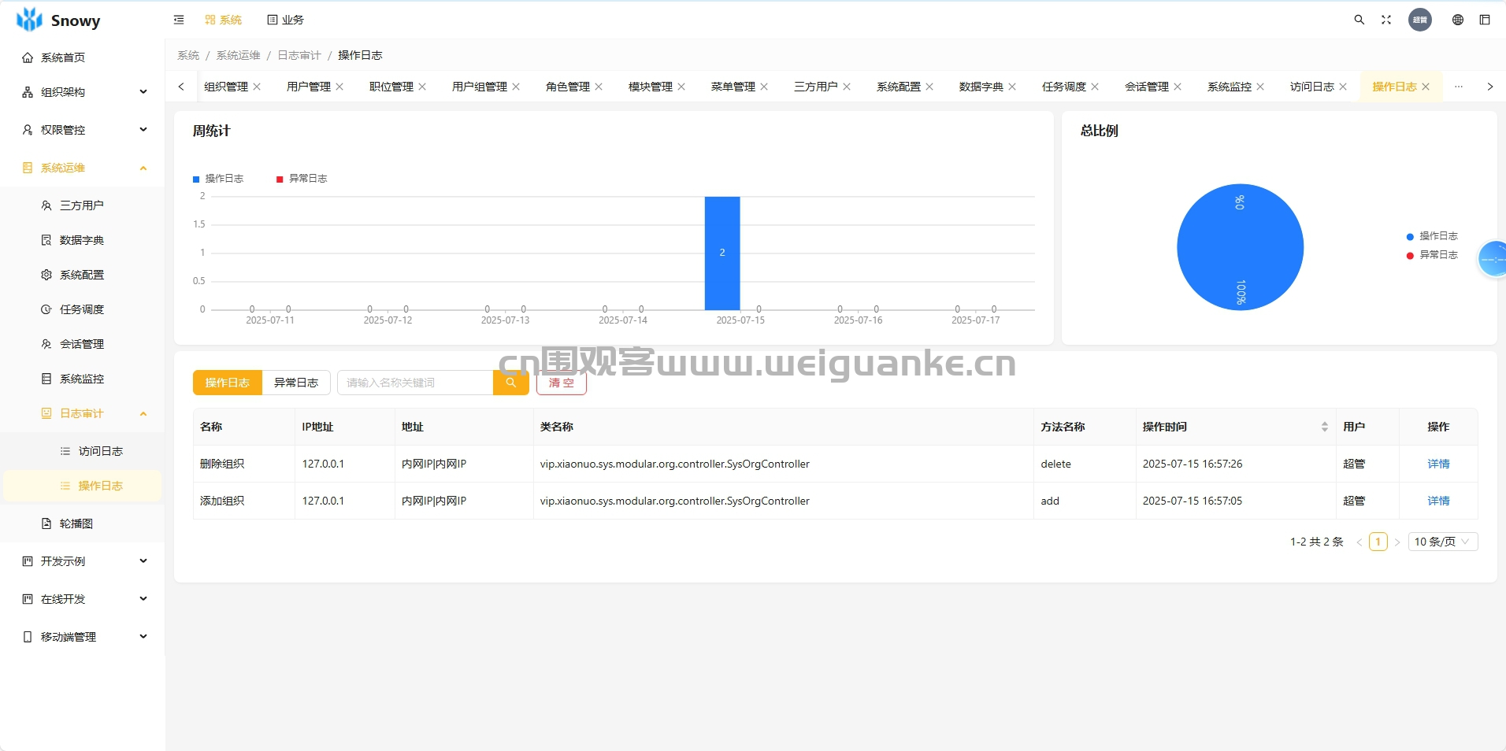Open the layout settings icon at top right
The height and width of the screenshot is (751, 1506).
pyautogui.click(x=1485, y=20)
